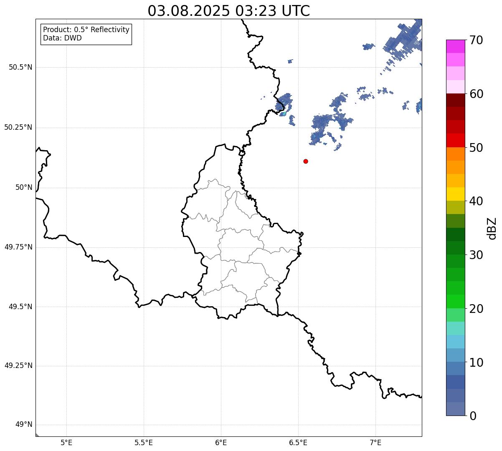Click the "Data: DWD" text
Viewport: 502px width, 451px height.
pos(62,38)
